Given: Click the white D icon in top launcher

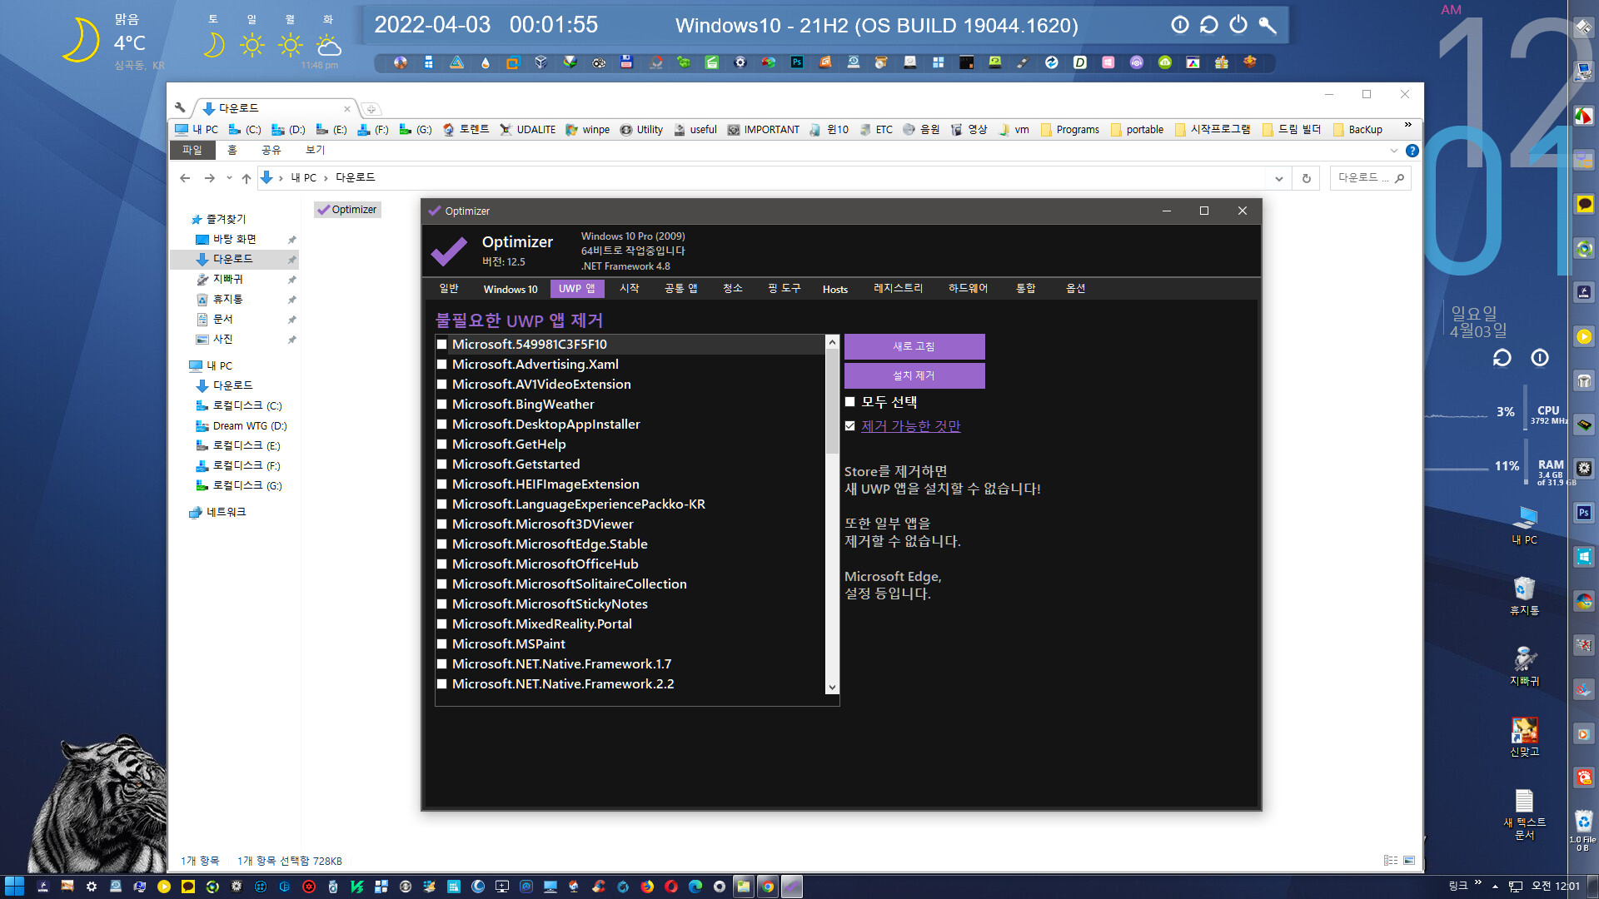Looking at the screenshot, I should 1080,62.
